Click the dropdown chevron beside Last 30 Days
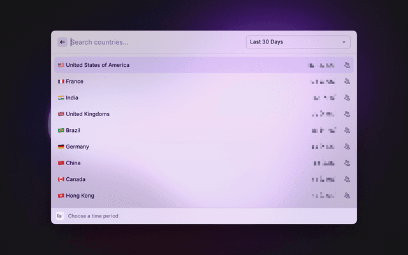Screen dimensions: 408x255 (344, 42)
